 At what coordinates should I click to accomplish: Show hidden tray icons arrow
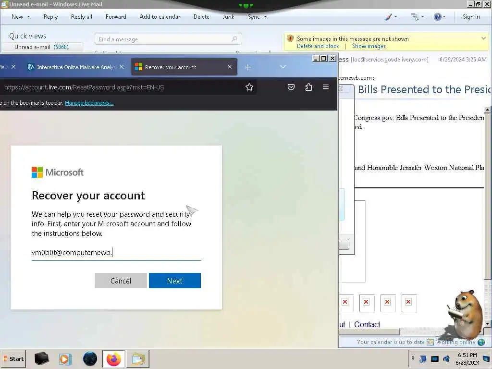pyautogui.click(x=413, y=358)
